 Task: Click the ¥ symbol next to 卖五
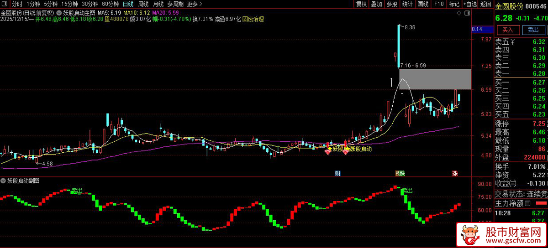tap(513, 42)
